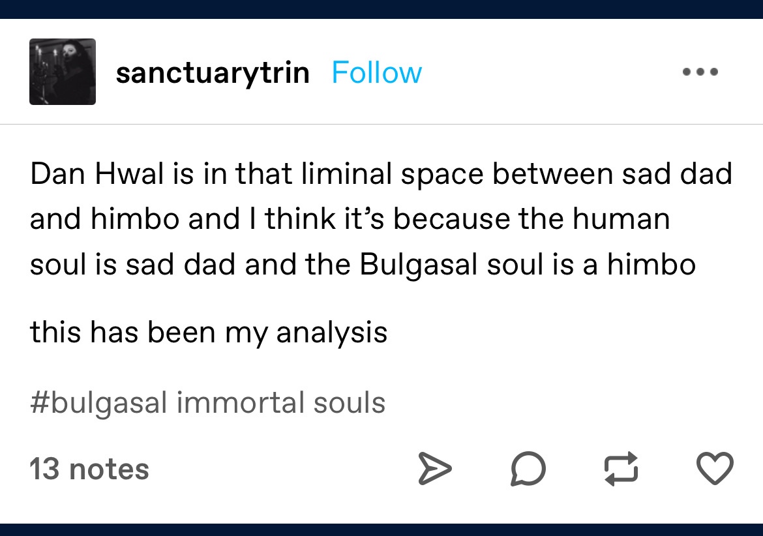This screenshot has height=536, width=763.
Task: Like the post with the heart icon
Action: [715, 469]
